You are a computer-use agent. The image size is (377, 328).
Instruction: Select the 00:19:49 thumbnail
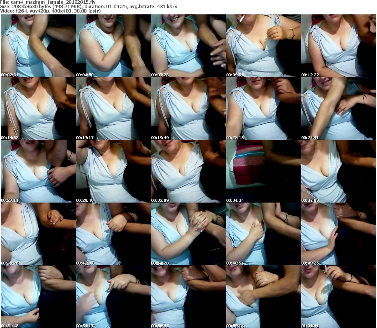pyautogui.click(x=188, y=108)
